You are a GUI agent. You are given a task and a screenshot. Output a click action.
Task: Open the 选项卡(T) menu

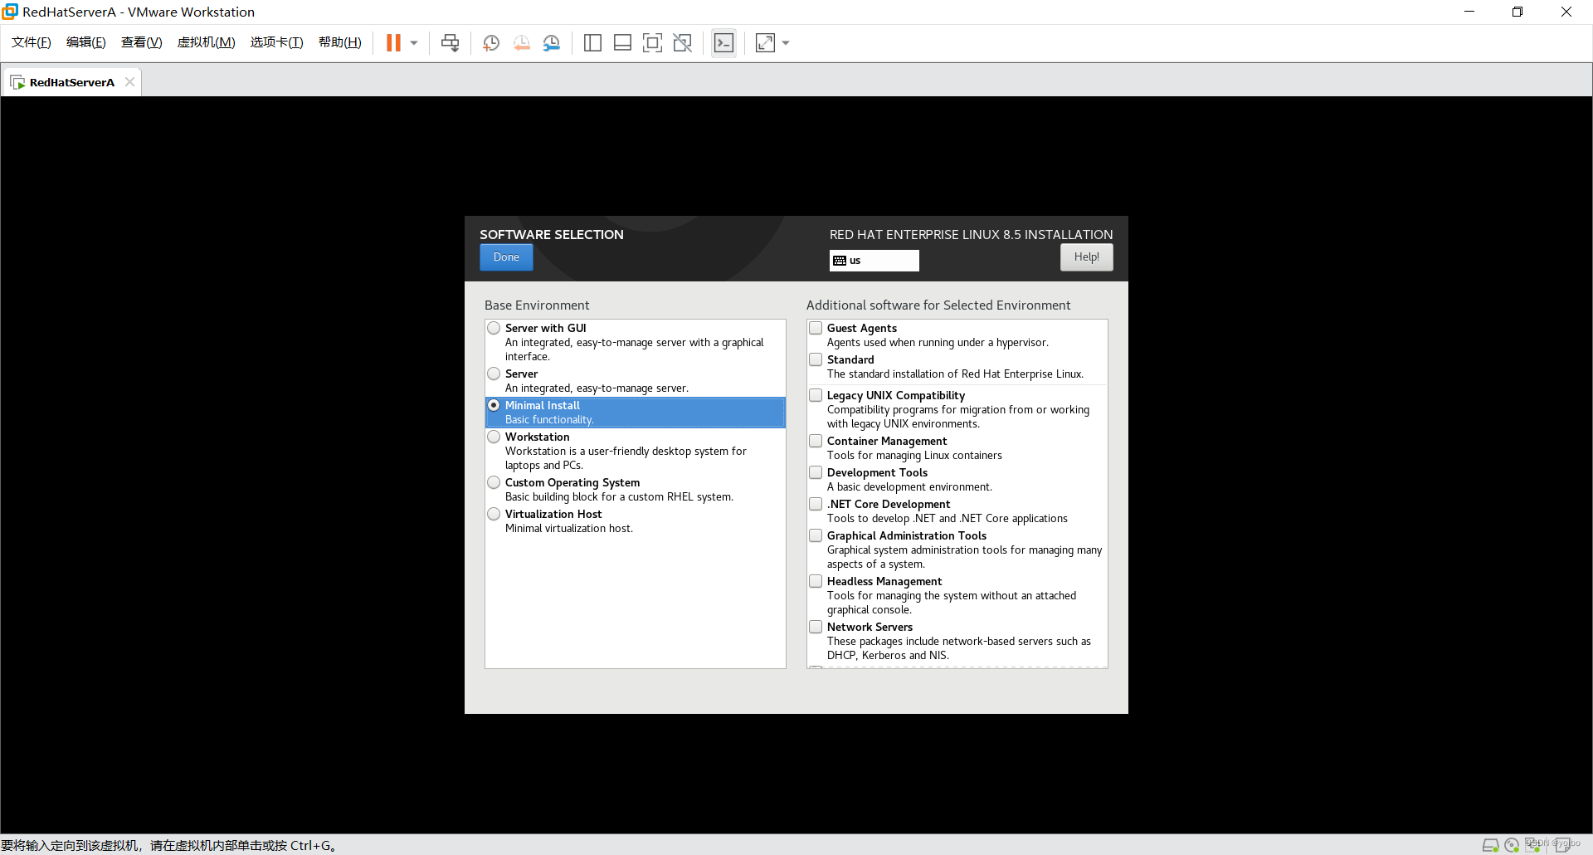tap(276, 42)
